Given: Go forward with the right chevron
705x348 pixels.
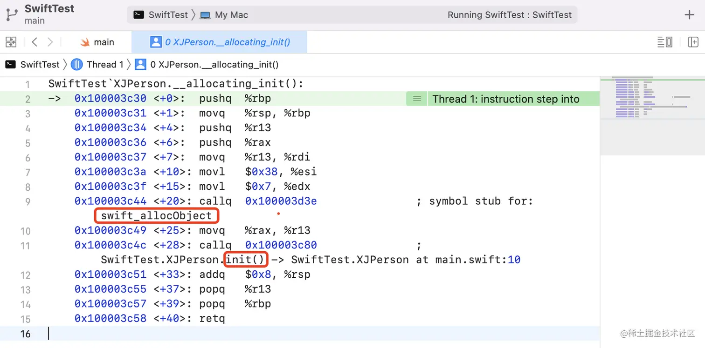Looking at the screenshot, I should (x=50, y=42).
